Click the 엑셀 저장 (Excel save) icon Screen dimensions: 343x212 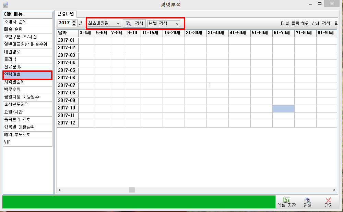point(287,200)
